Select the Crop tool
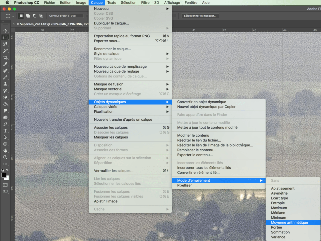321x241 pixels. (5, 57)
